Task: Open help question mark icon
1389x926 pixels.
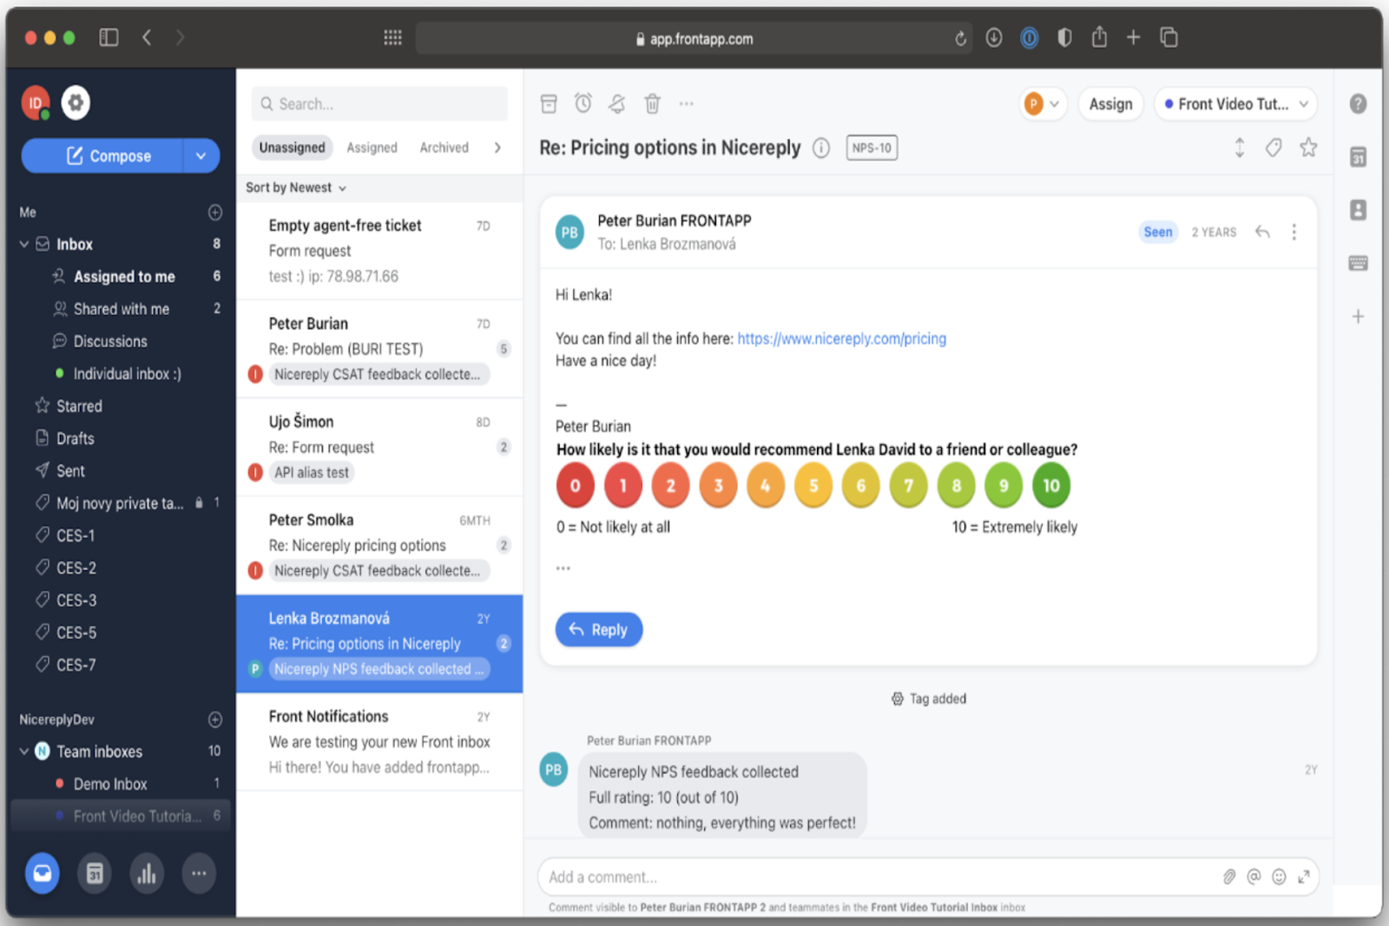Action: pyautogui.click(x=1359, y=104)
